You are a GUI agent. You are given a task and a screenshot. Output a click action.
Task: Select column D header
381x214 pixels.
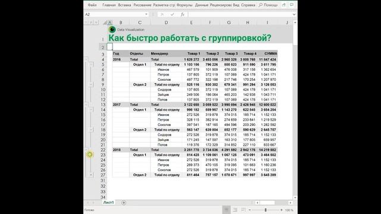(166, 23)
